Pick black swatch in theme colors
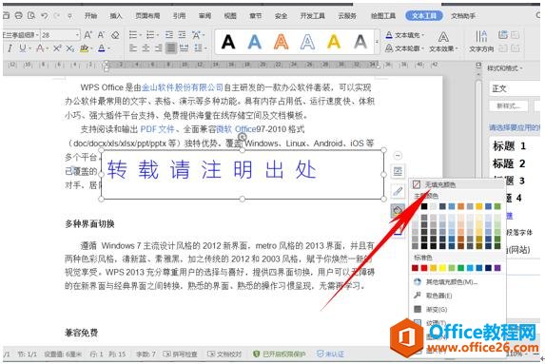This screenshot has width=545, height=364. 424,206
